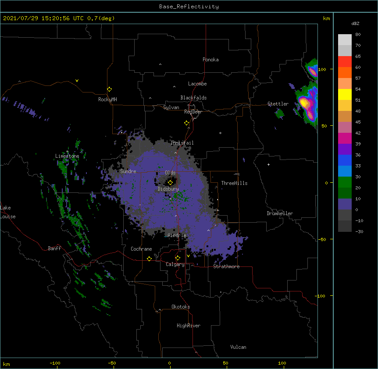Screen dimensions: 378x369
Task: Click the yellow diamond marker below Cochrane label
Action: coord(149,259)
